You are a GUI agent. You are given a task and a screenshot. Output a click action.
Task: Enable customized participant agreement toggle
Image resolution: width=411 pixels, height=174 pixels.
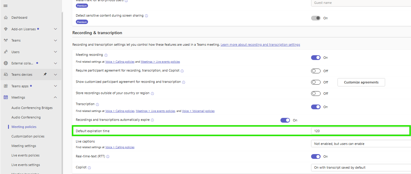[316, 82]
